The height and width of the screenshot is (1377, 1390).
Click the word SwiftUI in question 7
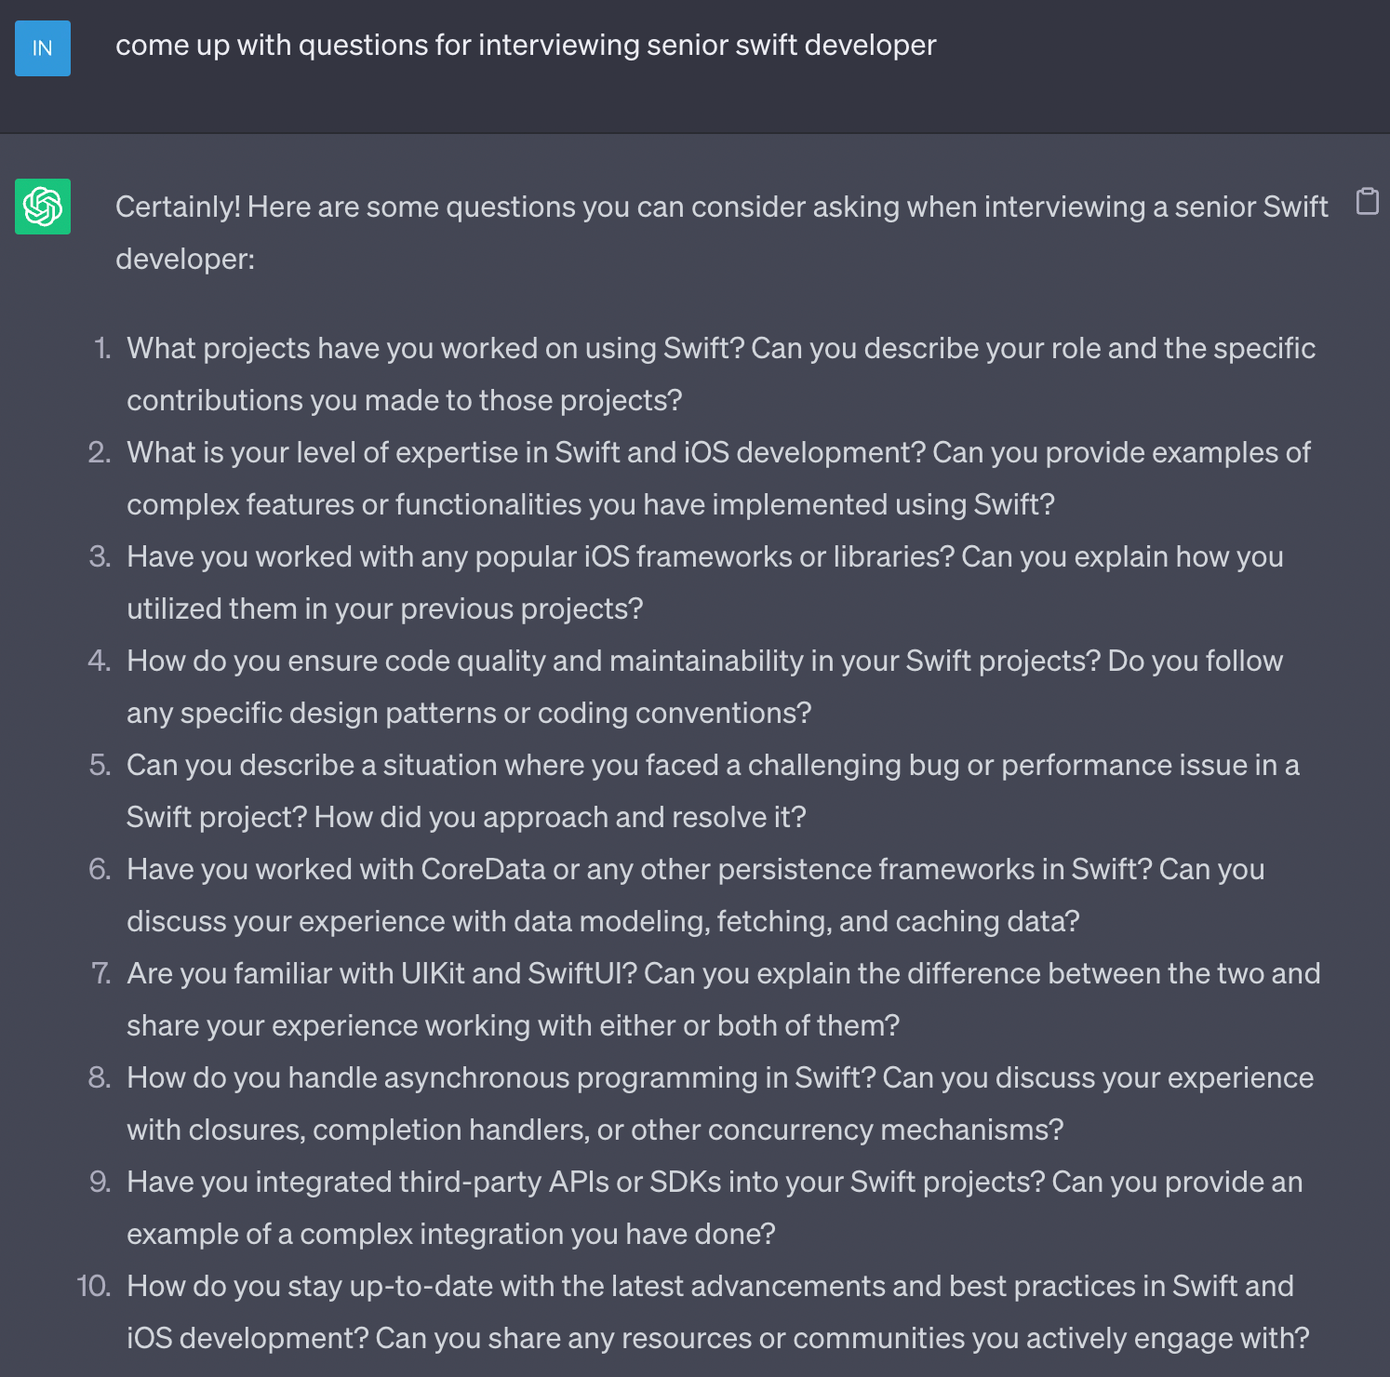(x=581, y=973)
